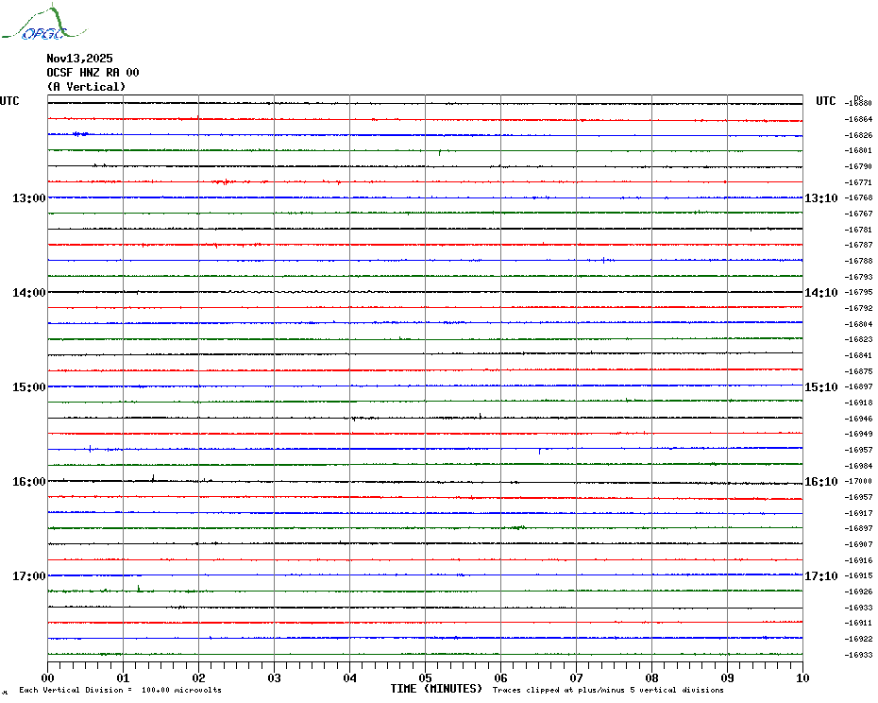Click the '09' minute axis label
The image size is (878, 703).
(x=727, y=677)
